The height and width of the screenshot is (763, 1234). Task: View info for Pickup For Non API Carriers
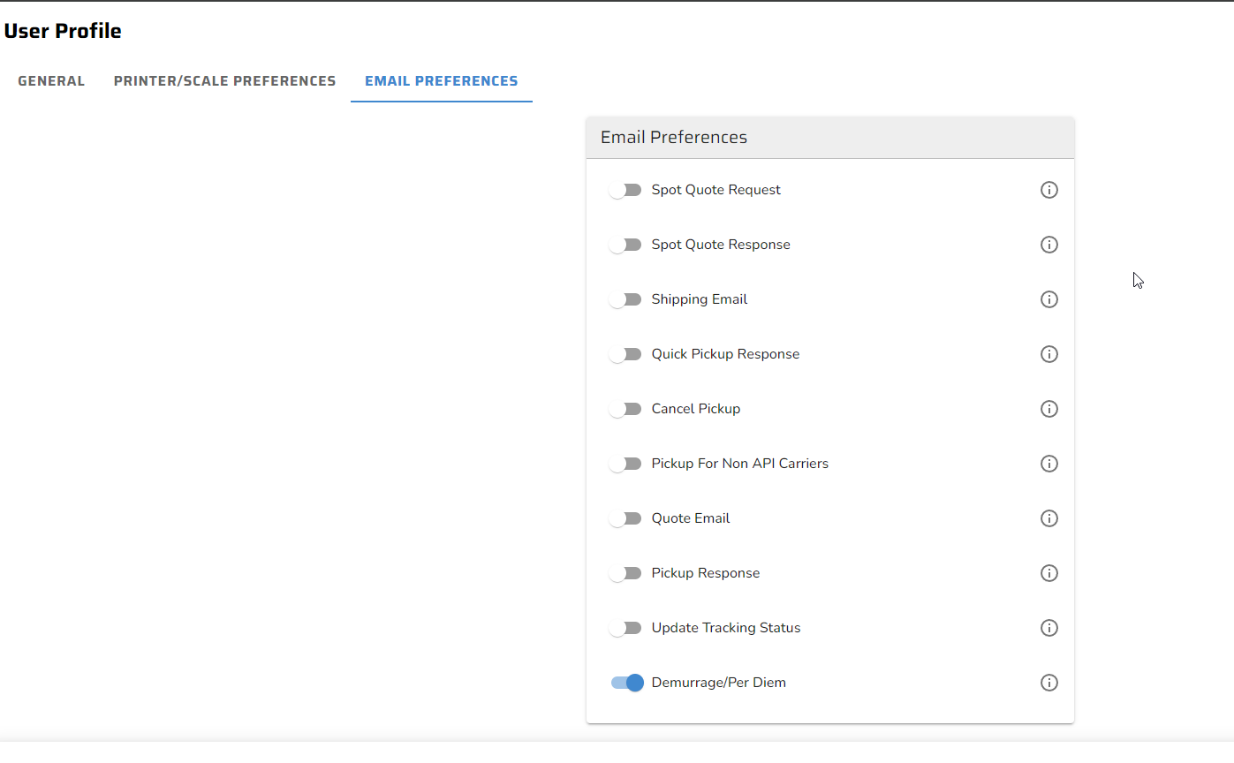[1049, 464]
